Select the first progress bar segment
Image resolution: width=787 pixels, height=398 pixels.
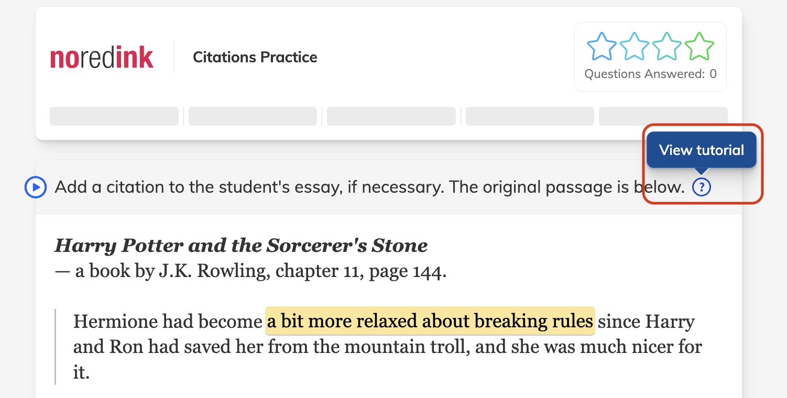(x=114, y=116)
